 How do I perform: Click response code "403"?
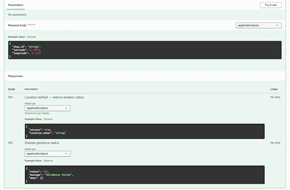click(x=10, y=143)
